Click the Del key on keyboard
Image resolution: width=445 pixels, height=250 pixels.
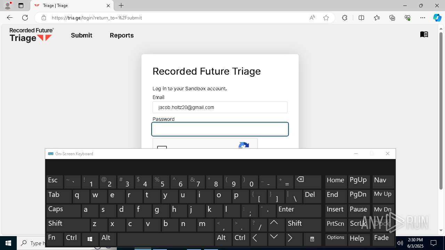(312, 196)
